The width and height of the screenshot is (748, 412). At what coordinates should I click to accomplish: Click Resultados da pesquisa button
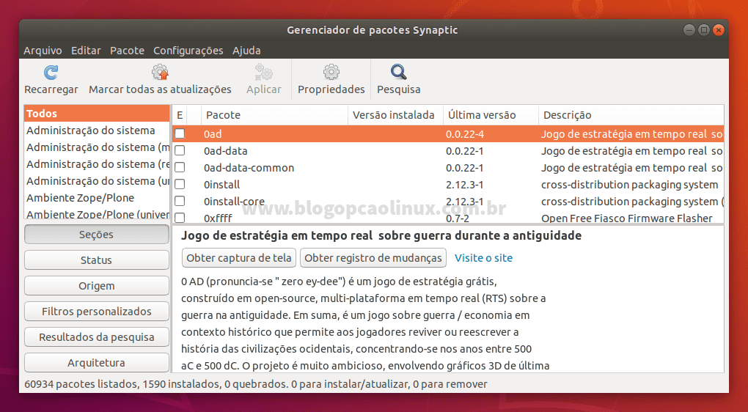96,337
